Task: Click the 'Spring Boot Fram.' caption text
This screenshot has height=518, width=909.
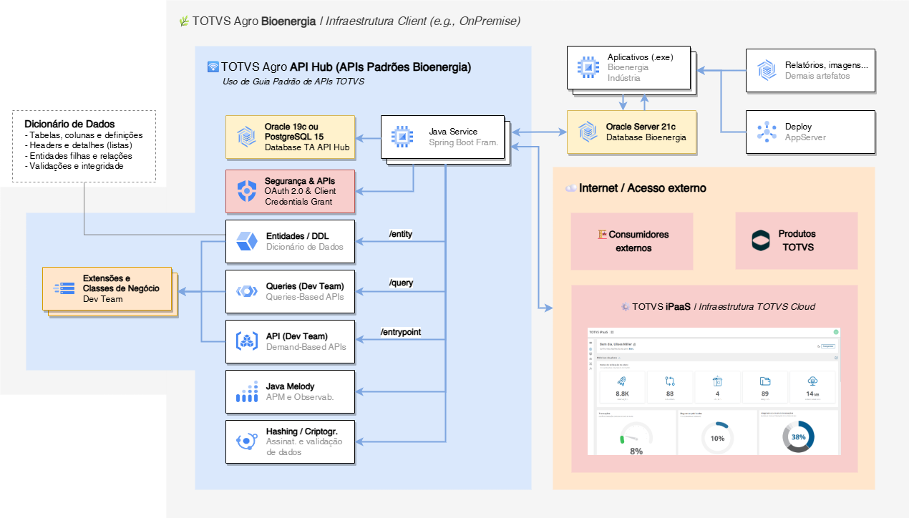Action: point(463,142)
